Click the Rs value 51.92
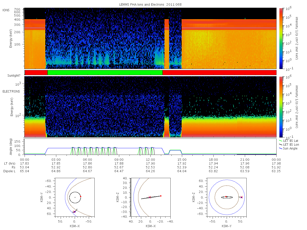Viewport: 307px width, 230px height. (x=276, y=167)
